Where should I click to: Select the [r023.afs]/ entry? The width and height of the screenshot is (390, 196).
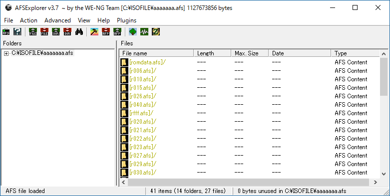(143, 147)
